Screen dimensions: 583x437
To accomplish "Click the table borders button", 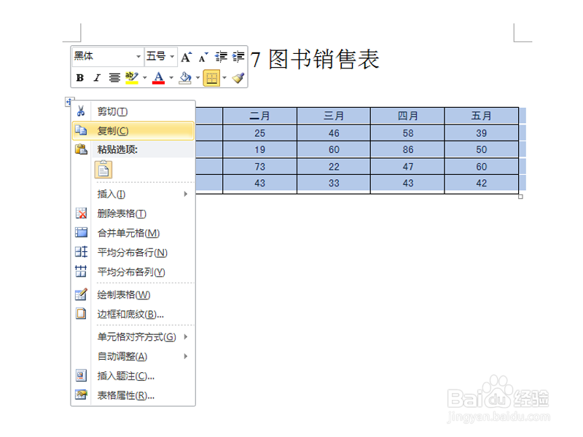I will 211,78.
